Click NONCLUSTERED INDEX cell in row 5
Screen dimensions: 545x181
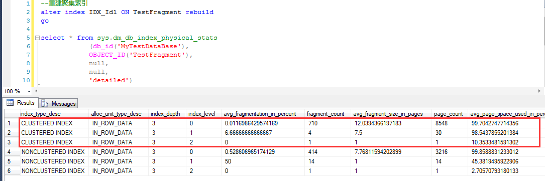point(53,161)
